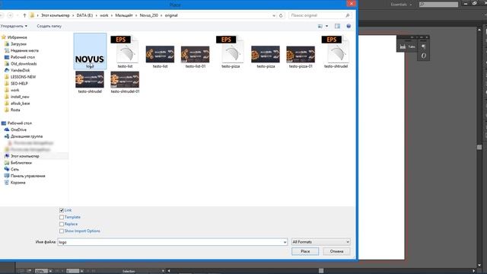Navigate to Этот компьютер breadcrumb
This screenshot has height=274, width=487.
[x=56, y=15]
